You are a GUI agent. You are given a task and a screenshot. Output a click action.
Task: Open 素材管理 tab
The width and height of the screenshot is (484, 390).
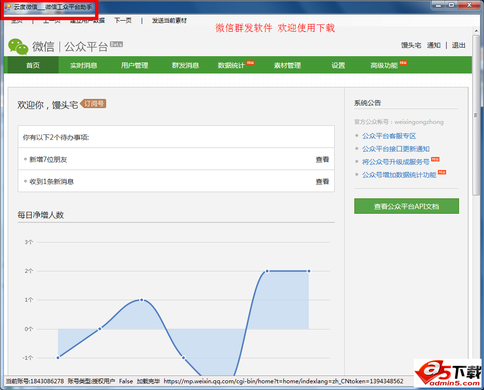pyautogui.click(x=287, y=65)
